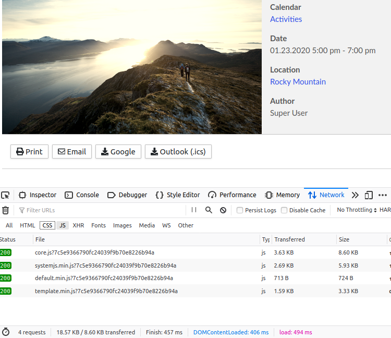Click the element picker icon
391x338 pixels.
click(6, 195)
